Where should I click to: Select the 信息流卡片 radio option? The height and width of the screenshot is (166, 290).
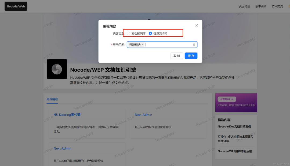(150, 34)
